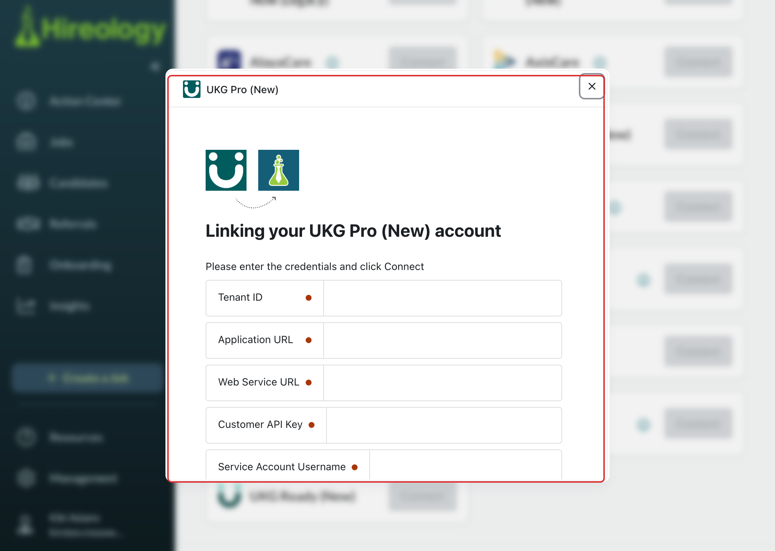Click the 'Application URL' field label
This screenshot has width=775, height=551.
pos(256,340)
